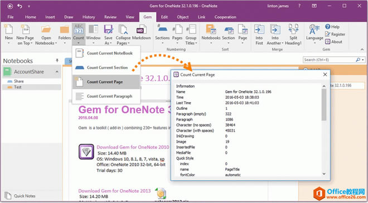Expand the Collapse Pages dropdown arrow

click(128, 43)
